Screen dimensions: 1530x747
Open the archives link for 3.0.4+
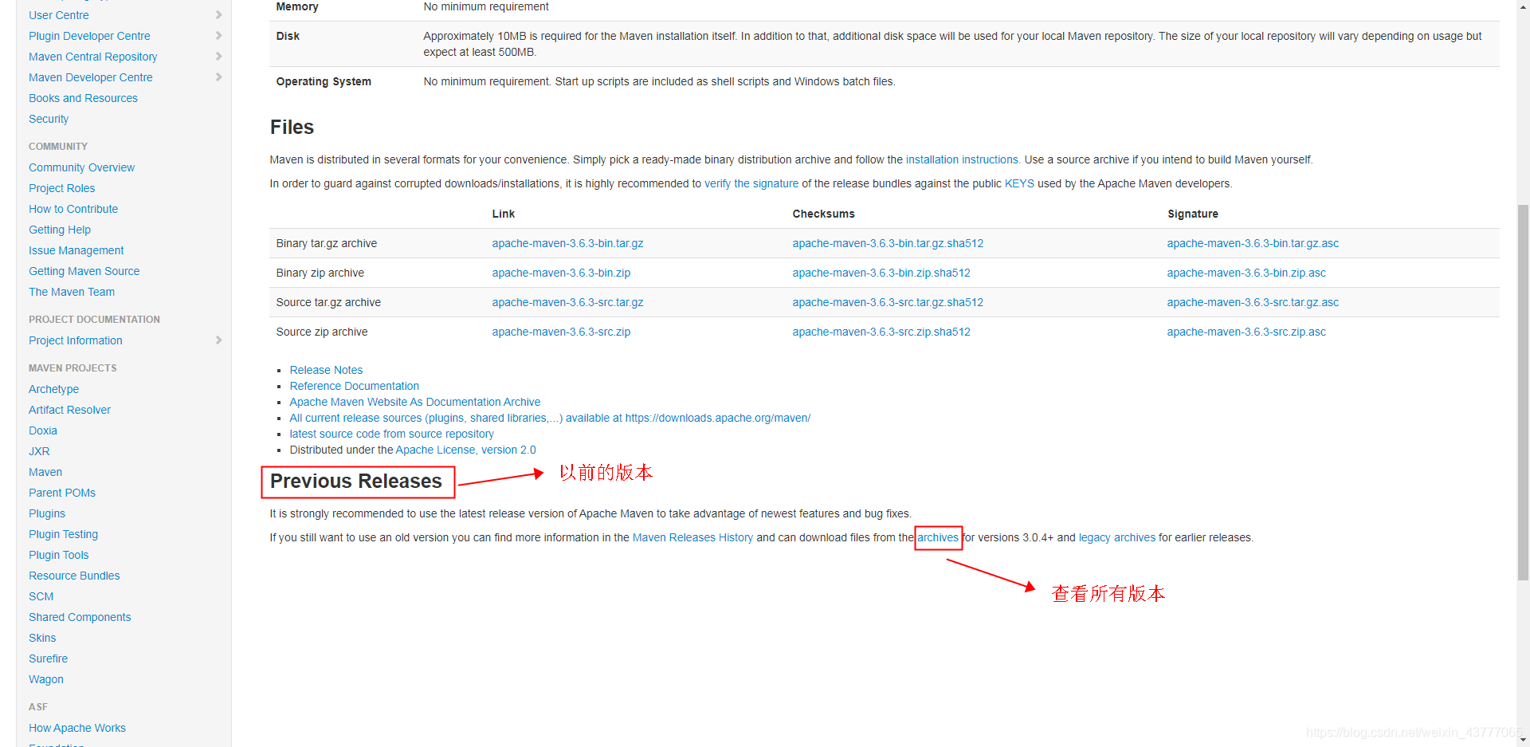[x=938, y=537]
